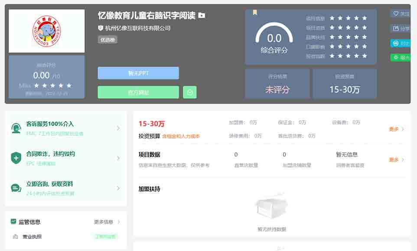Click the empty box placeholder under 加盟扶持
This screenshot has height=251, width=417.
(271, 207)
